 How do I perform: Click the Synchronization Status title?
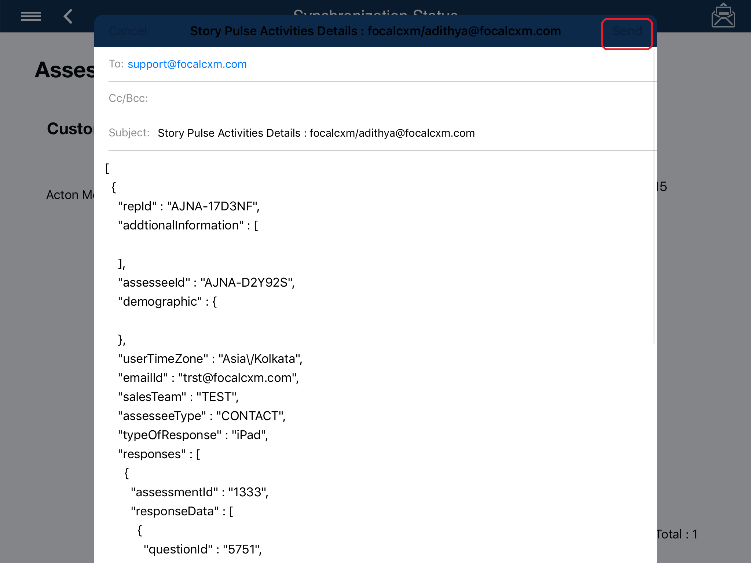click(375, 11)
